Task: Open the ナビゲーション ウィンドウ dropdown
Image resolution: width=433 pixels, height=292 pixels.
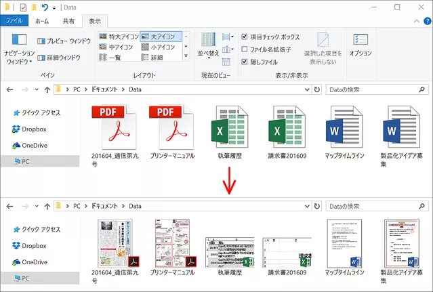Action: tap(20, 49)
